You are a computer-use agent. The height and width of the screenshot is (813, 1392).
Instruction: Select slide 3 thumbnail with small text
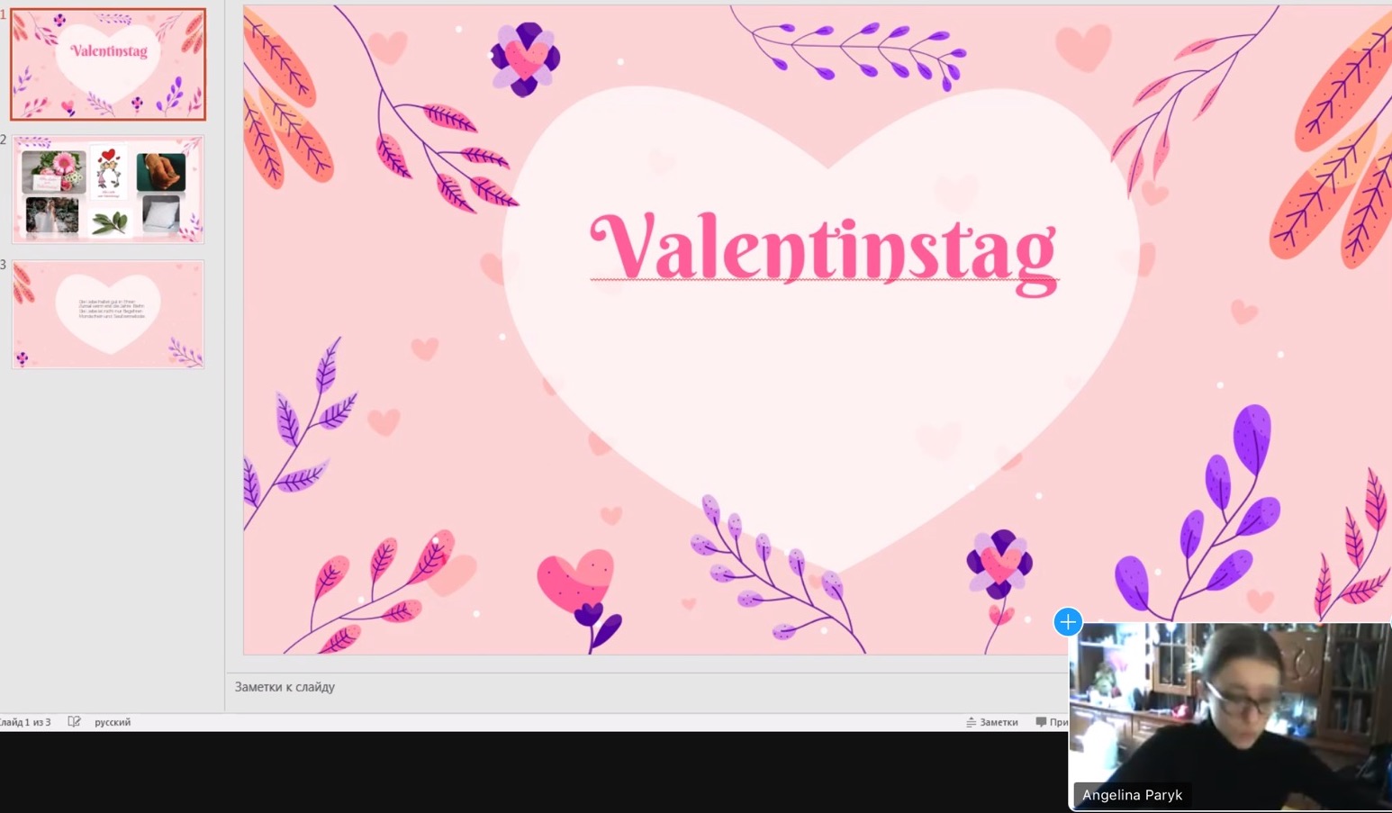tap(108, 314)
